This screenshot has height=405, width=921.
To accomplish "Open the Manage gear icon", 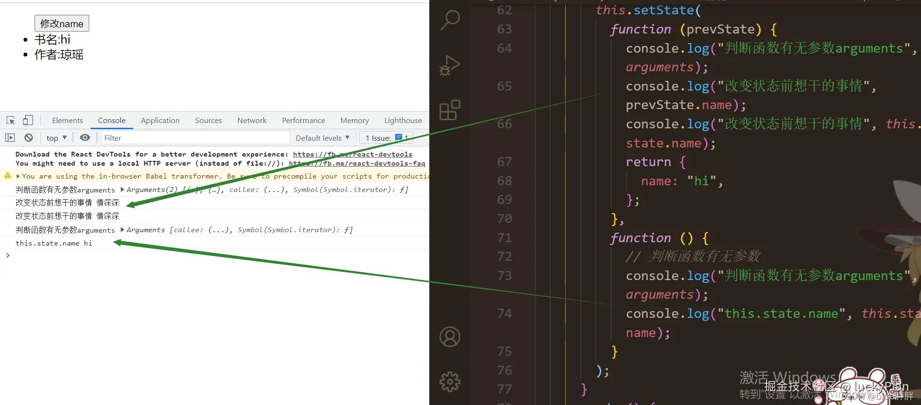I will coord(450,382).
